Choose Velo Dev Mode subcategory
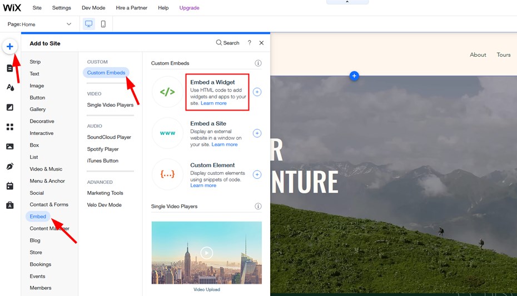 tap(104, 205)
